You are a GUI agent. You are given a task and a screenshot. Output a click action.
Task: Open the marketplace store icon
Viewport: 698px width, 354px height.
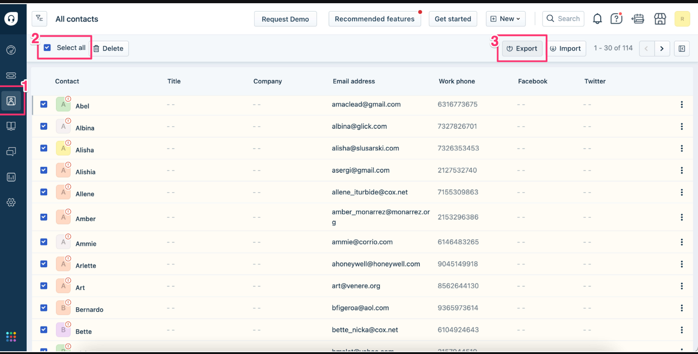(x=660, y=19)
